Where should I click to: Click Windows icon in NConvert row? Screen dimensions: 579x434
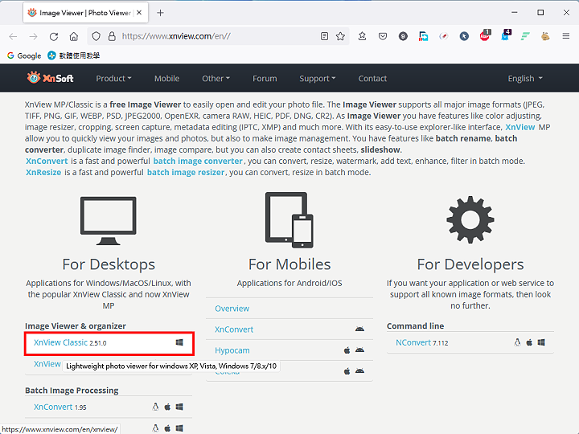pyautogui.click(x=541, y=342)
